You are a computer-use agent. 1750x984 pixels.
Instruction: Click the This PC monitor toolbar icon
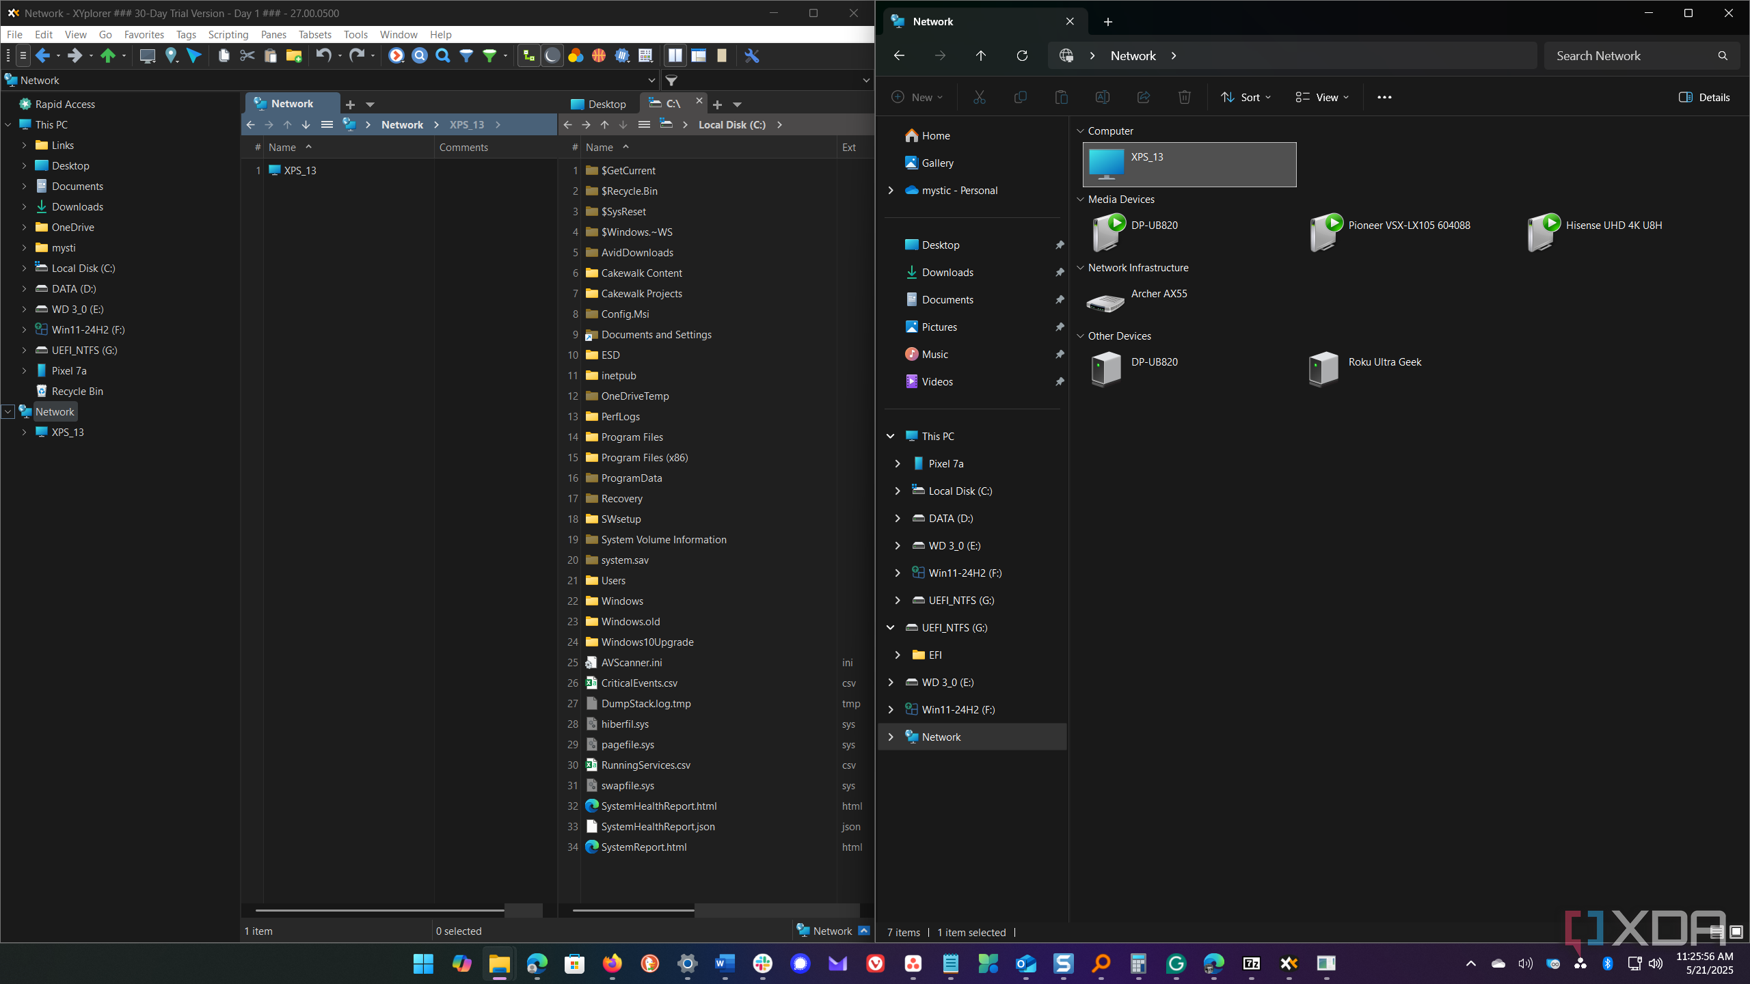tap(147, 56)
